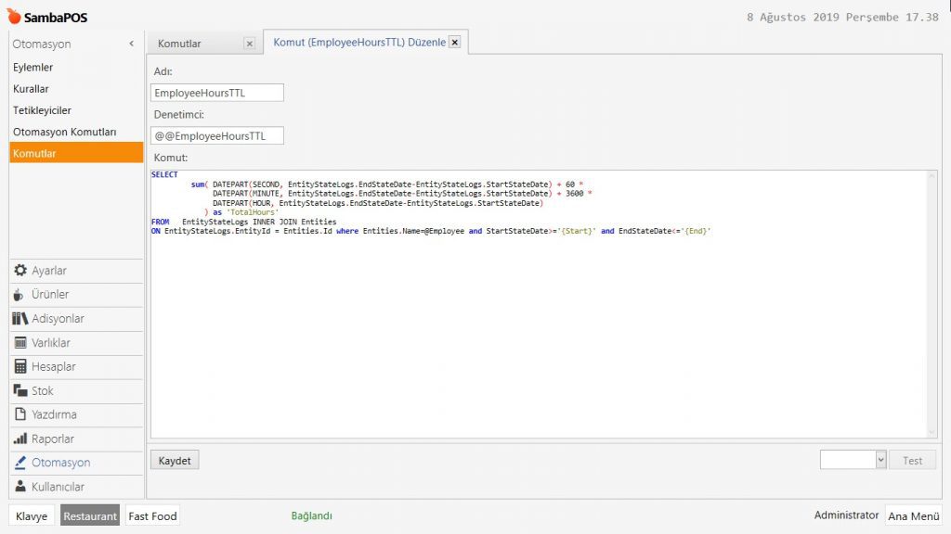Select Kurallar in the Otomasyon menu

[x=32, y=89]
